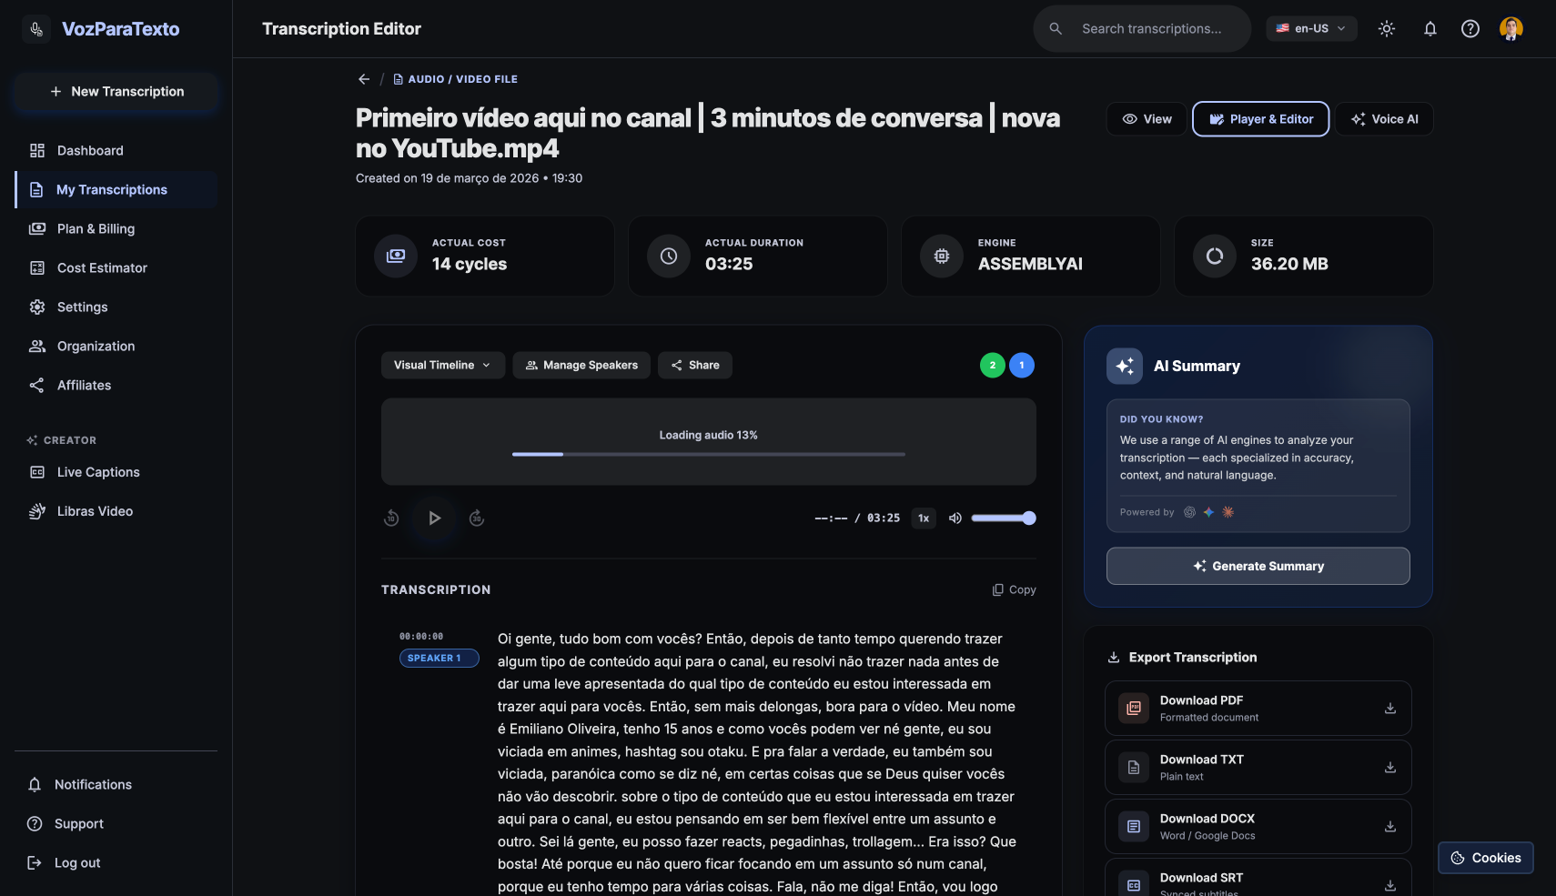Click the help question mark icon

pyautogui.click(x=1470, y=29)
